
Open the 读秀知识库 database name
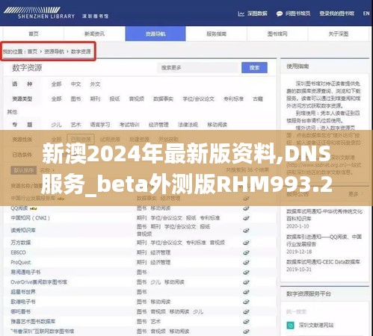point(23,230)
